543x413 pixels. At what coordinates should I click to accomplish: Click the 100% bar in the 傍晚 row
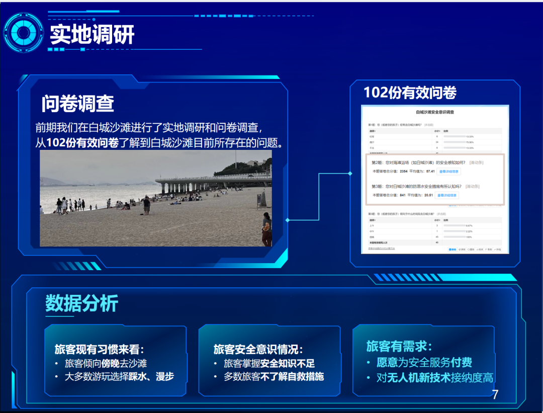(455, 236)
